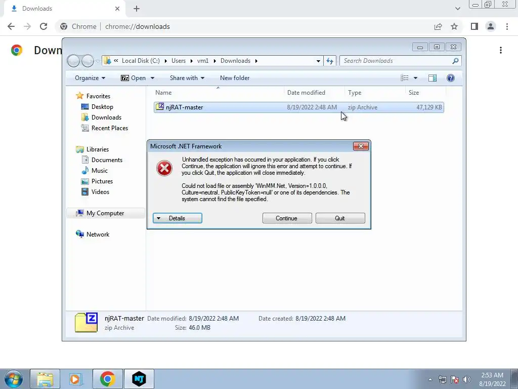This screenshot has width=518, height=389.
Task: Sort by the Size column header
Action: tap(425, 93)
